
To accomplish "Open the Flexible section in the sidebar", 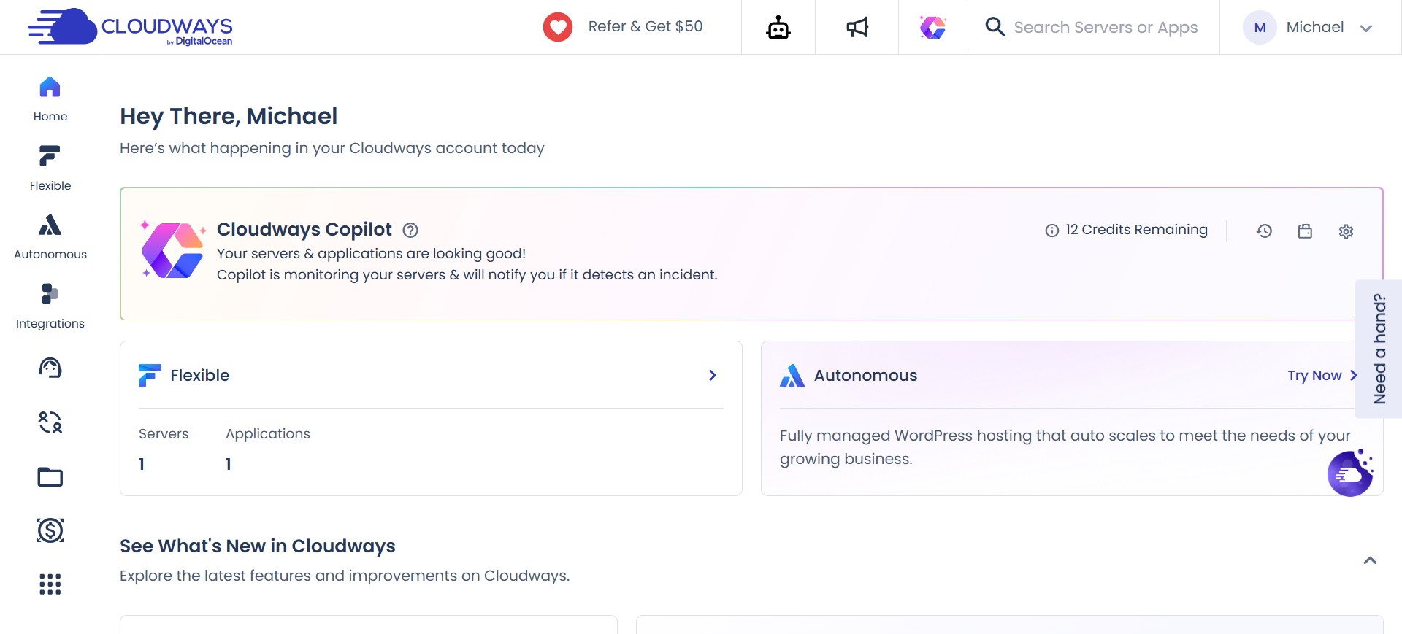I will [50, 169].
